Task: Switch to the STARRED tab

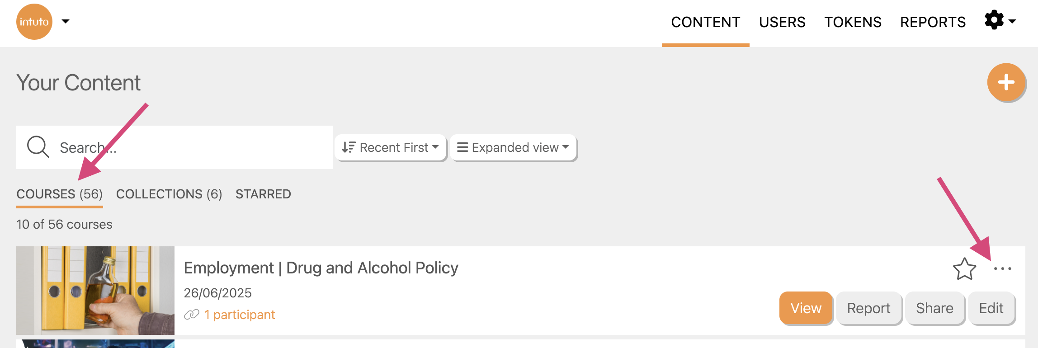Action: 263,194
